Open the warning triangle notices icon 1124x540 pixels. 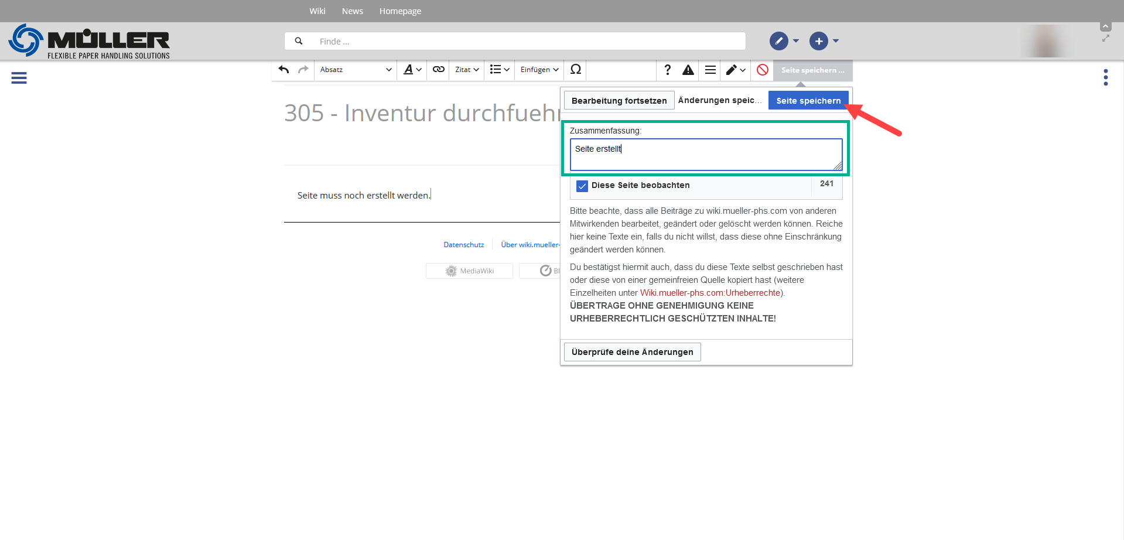click(688, 70)
